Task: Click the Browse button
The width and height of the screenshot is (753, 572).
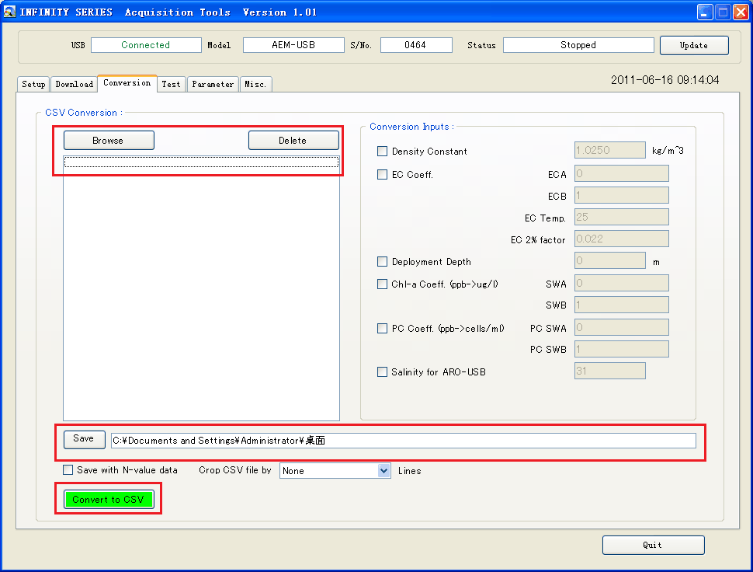Action: tap(109, 141)
